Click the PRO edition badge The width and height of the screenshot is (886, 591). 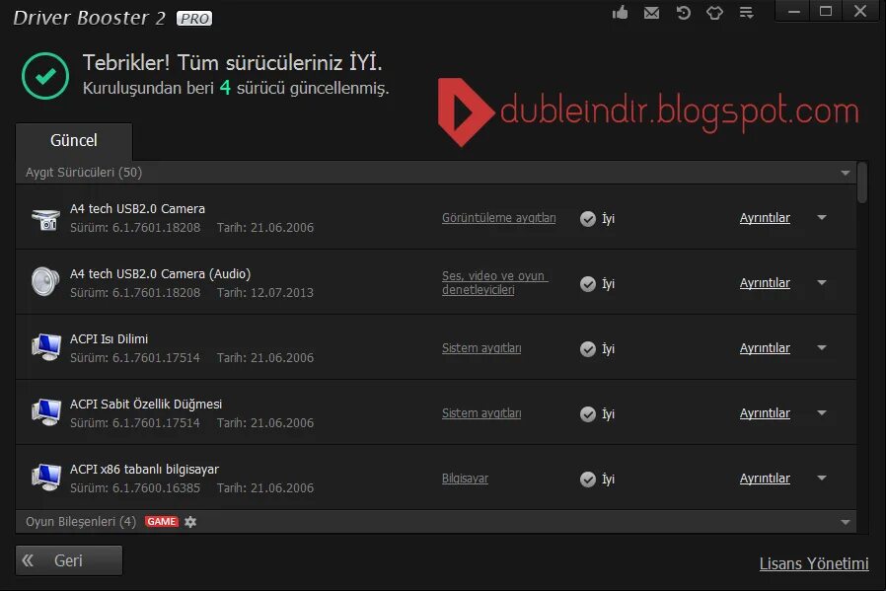click(194, 19)
